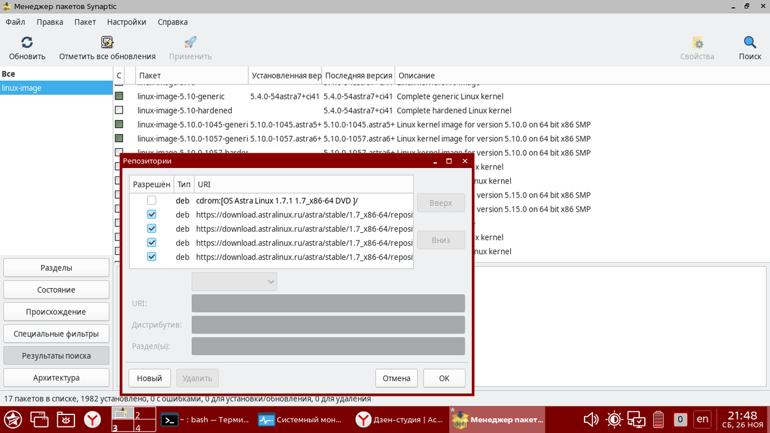Select Все in the left filter list
Viewport: 770px width, 433px height.
[56, 74]
